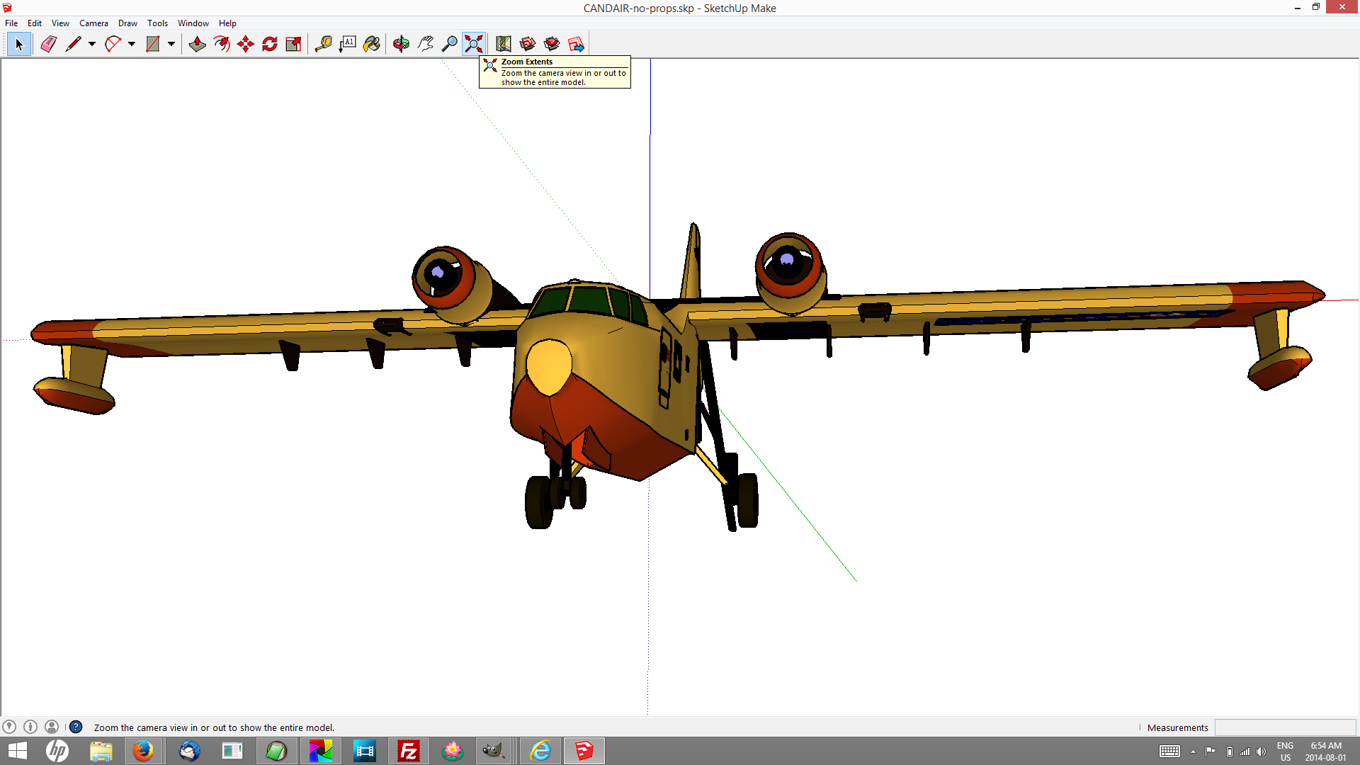Image resolution: width=1360 pixels, height=765 pixels.
Task: Activate the Rotate tool
Action: (270, 44)
